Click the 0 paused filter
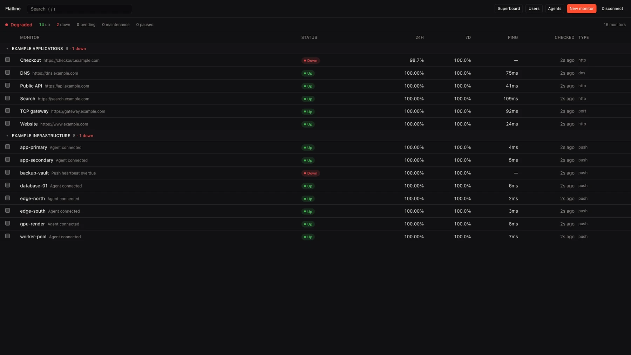 click(x=145, y=25)
